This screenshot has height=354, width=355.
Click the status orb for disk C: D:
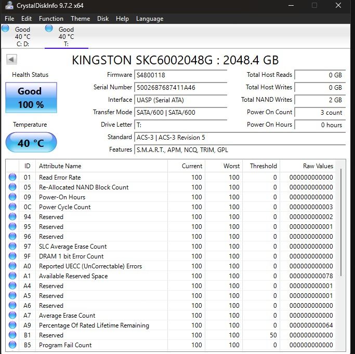5,29
